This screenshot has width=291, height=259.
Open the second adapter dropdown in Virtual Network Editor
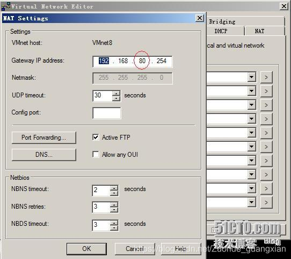(x=251, y=91)
